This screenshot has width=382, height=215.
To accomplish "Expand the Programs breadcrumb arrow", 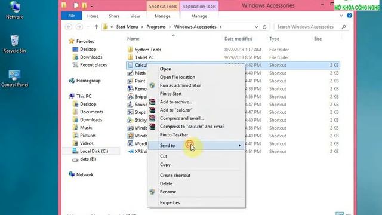I will 170,27.
